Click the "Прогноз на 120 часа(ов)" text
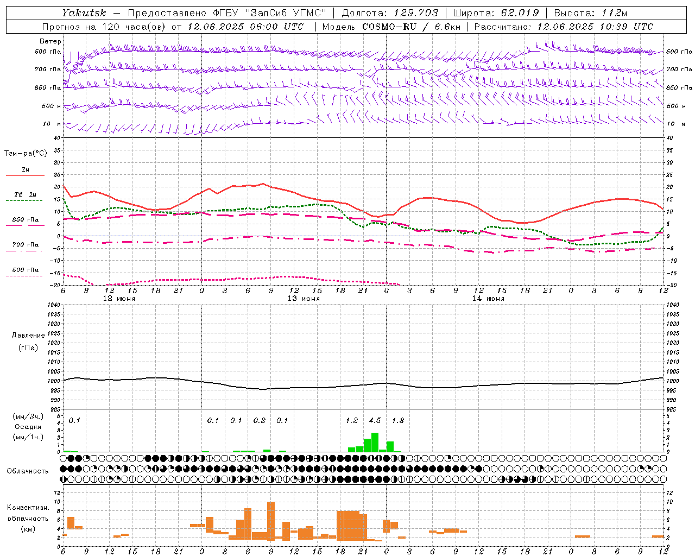Viewport: 695px width, 556px height. (x=104, y=27)
